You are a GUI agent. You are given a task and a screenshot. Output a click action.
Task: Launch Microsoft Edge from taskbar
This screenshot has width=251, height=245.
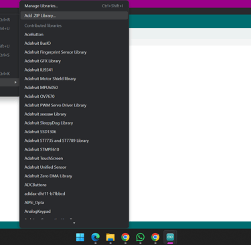tap(96, 237)
